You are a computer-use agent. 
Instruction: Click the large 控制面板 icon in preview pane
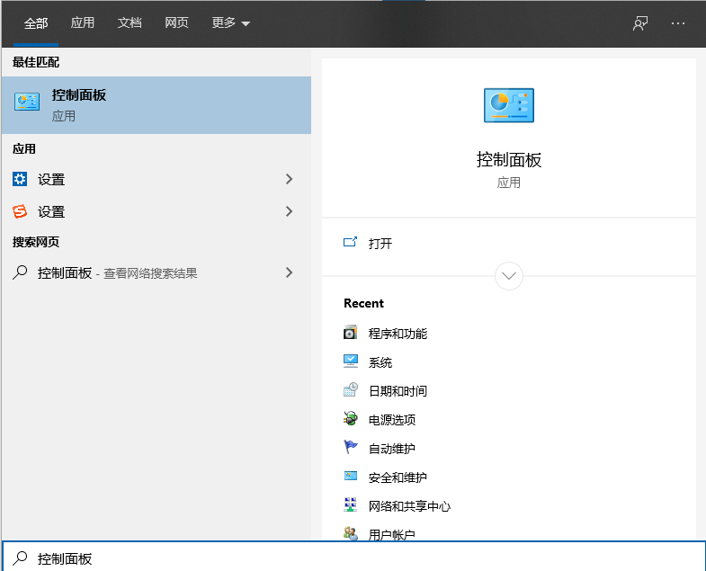click(509, 105)
